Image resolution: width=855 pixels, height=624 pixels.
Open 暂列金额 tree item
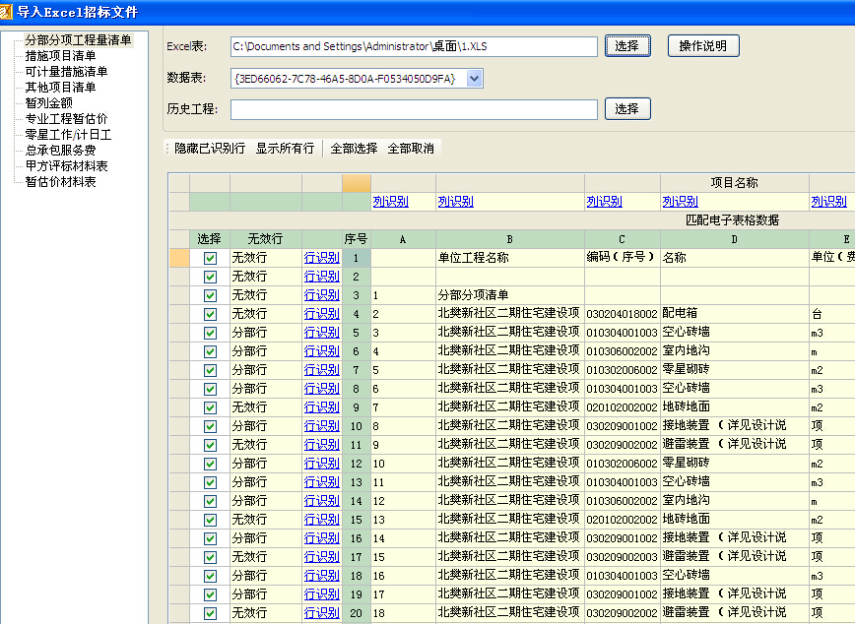point(48,103)
